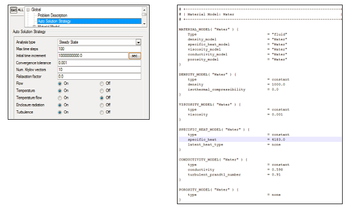Click the POROSITY_MODEL( "Water" ) line
The image size is (353, 215).
tap(209, 190)
